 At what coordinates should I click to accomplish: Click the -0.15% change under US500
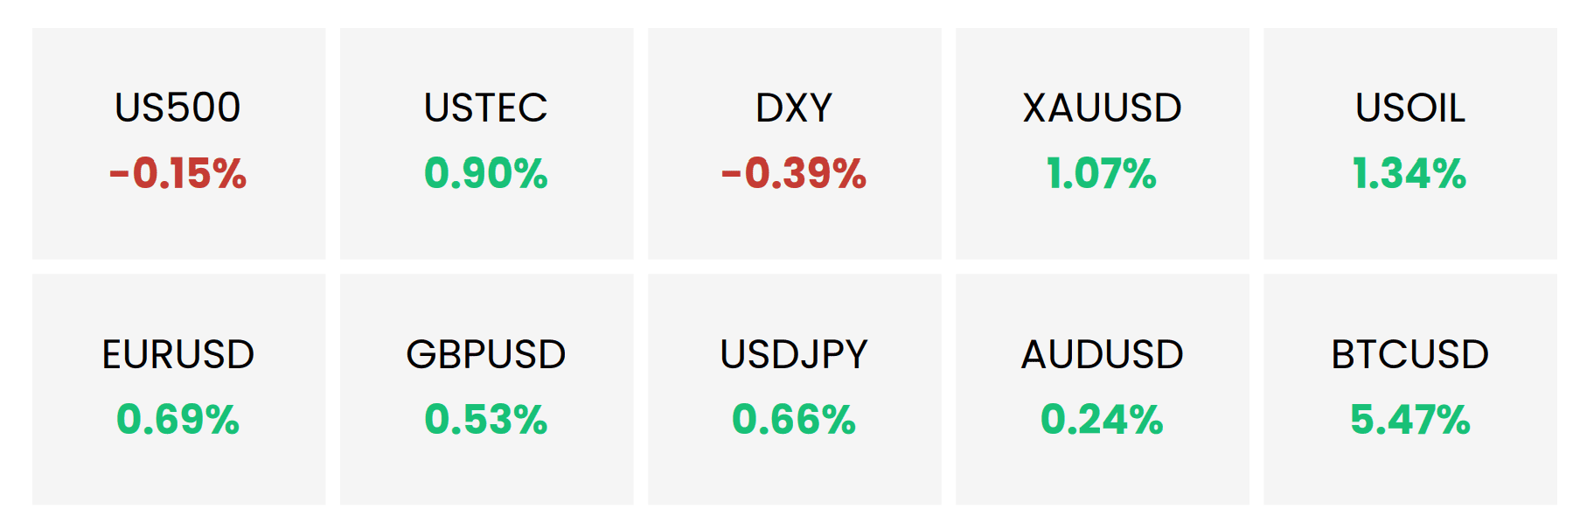[x=177, y=173]
